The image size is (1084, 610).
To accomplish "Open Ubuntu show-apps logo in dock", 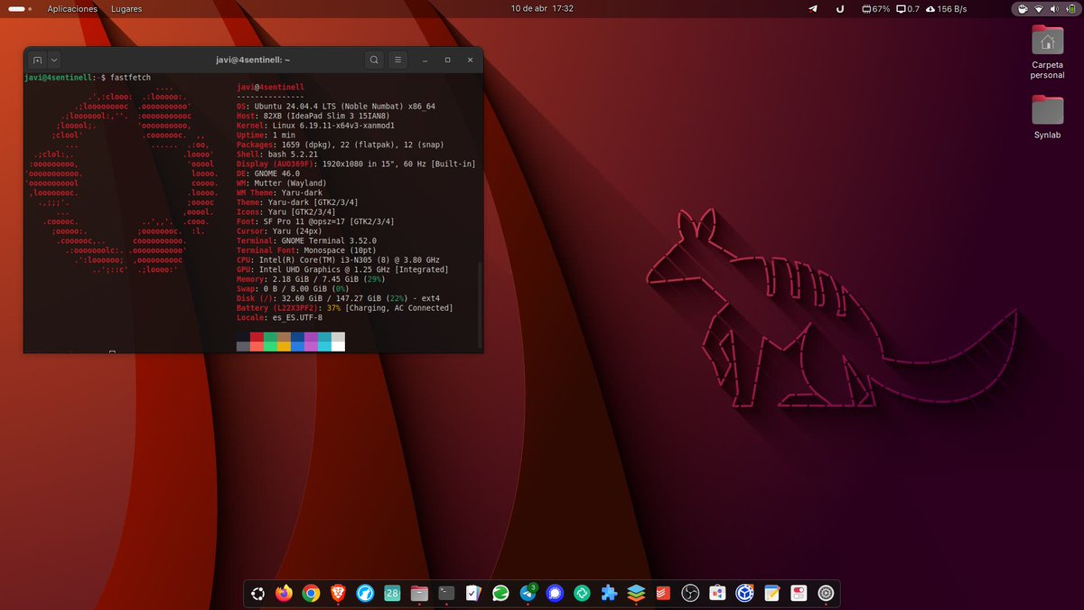I will point(258,594).
